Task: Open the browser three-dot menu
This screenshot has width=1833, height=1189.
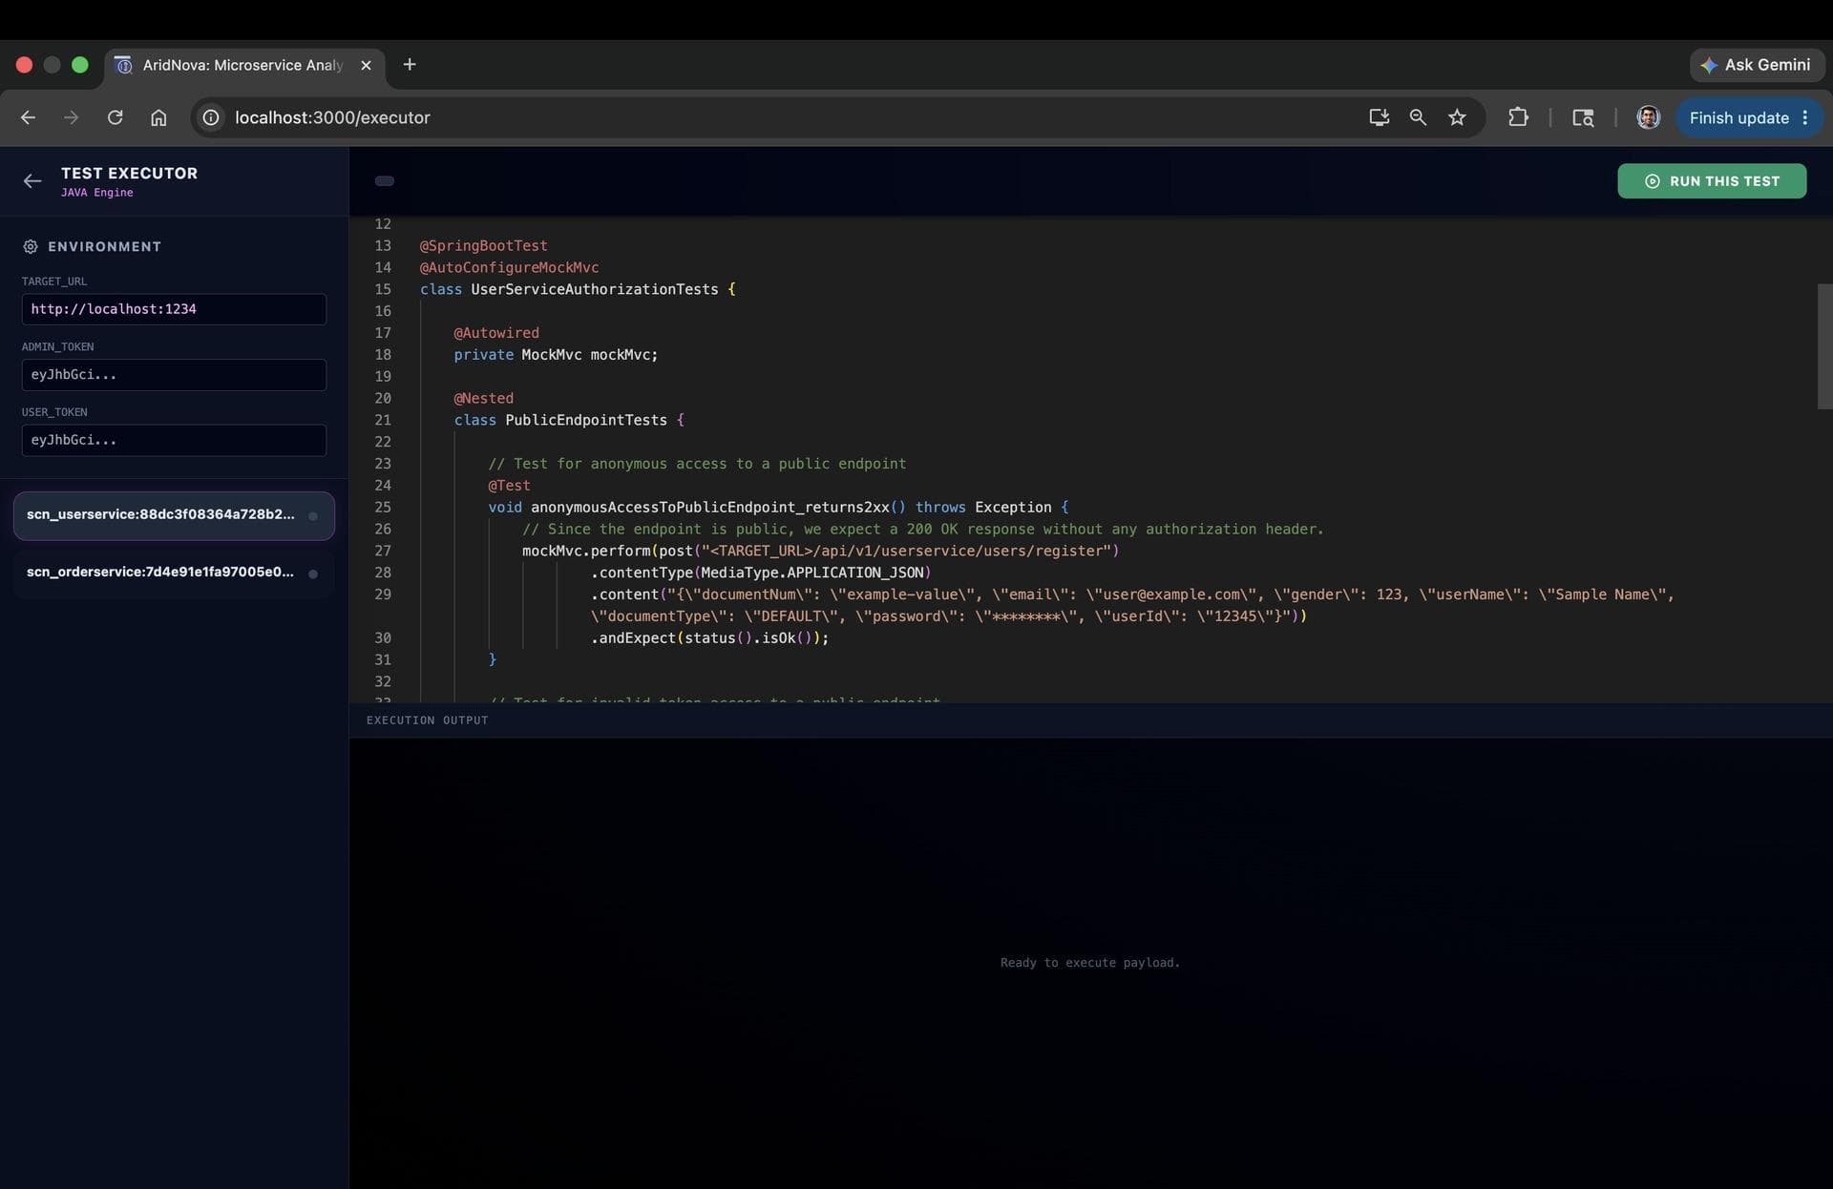Action: point(1804,117)
